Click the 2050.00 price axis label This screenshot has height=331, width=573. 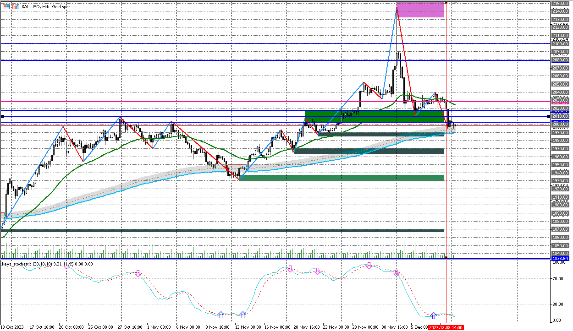(560, 84)
